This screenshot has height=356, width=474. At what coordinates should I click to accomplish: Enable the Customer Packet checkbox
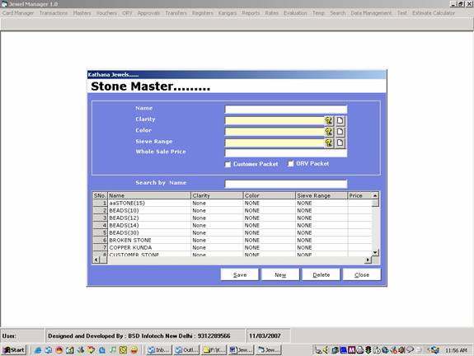click(228, 164)
